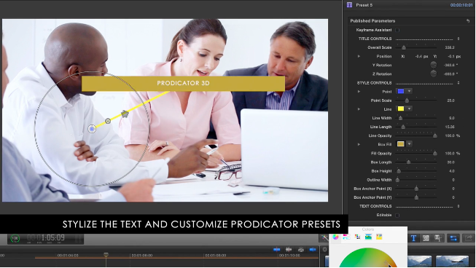Click the playhead marker on timeline ruler
Screen dimensions: 476x268
click(106, 255)
